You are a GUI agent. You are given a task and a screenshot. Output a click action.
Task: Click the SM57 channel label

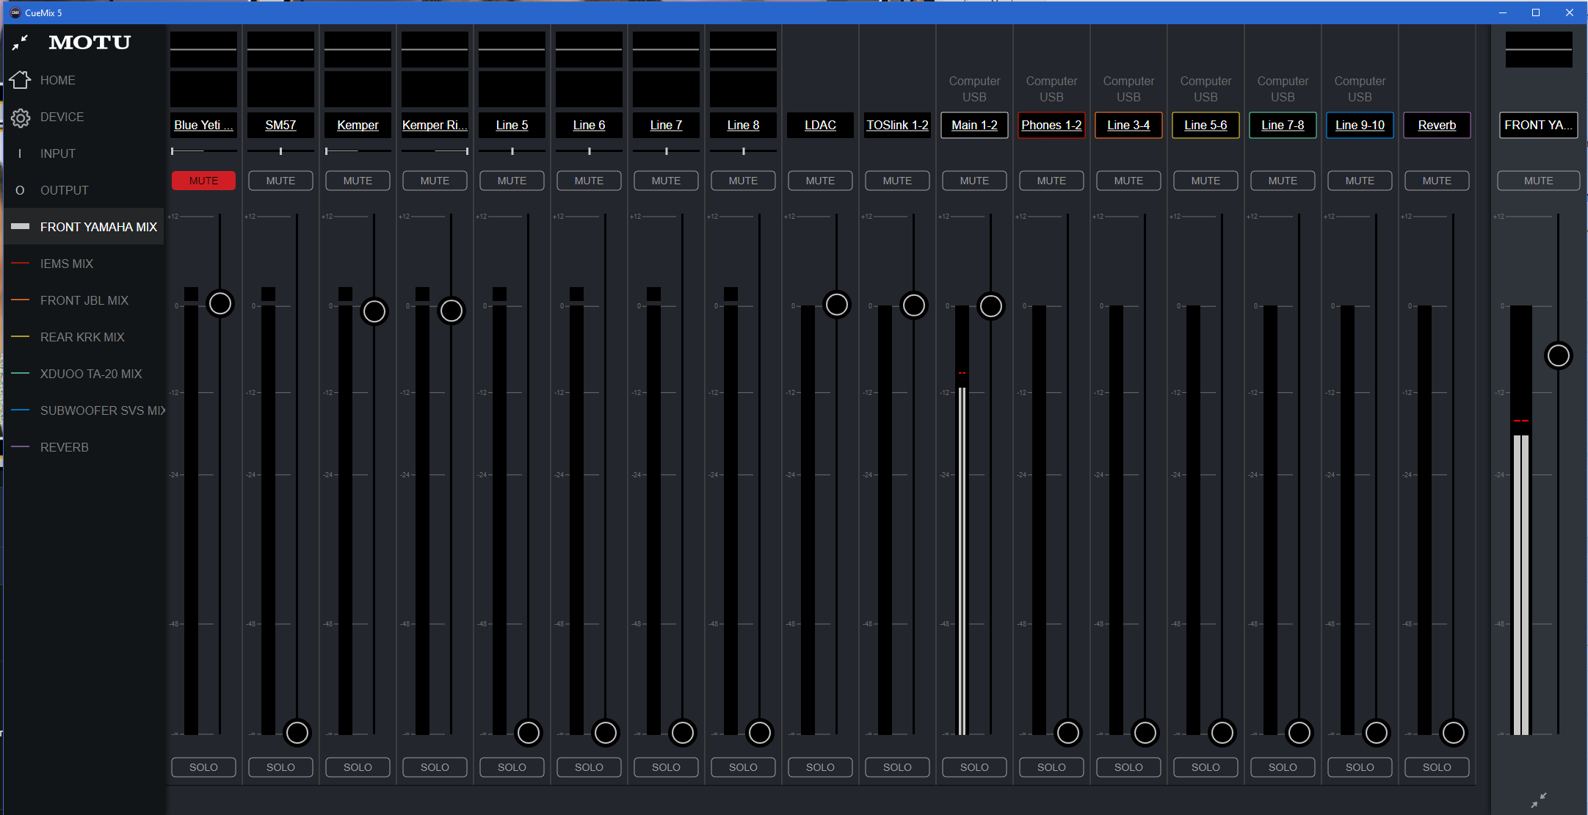280,125
